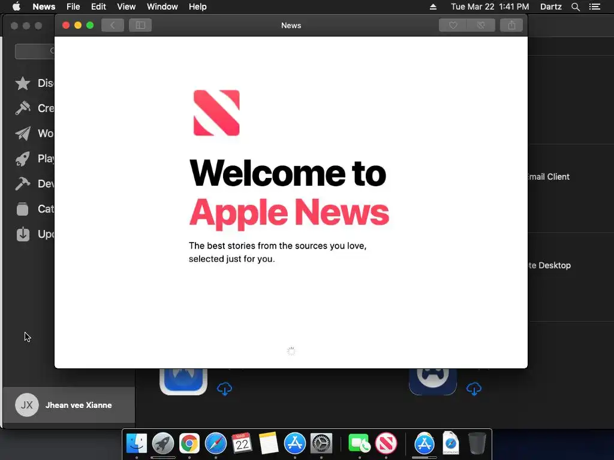
Task: Open Launchpad from the Dock
Action: coord(163,444)
